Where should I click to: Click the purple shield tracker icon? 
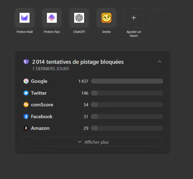(26, 62)
